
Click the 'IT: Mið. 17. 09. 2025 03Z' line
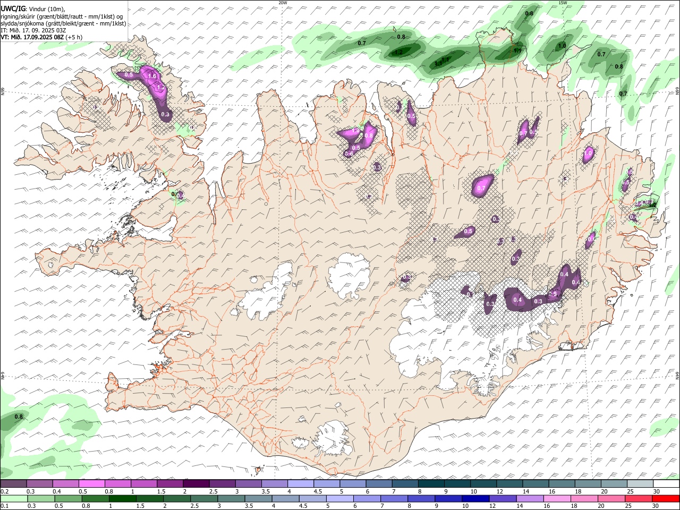(x=33, y=30)
